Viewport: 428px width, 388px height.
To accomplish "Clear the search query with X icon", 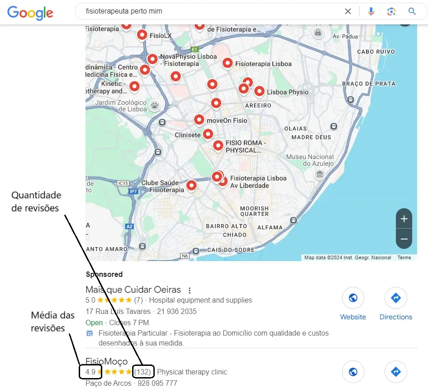I will (348, 11).
